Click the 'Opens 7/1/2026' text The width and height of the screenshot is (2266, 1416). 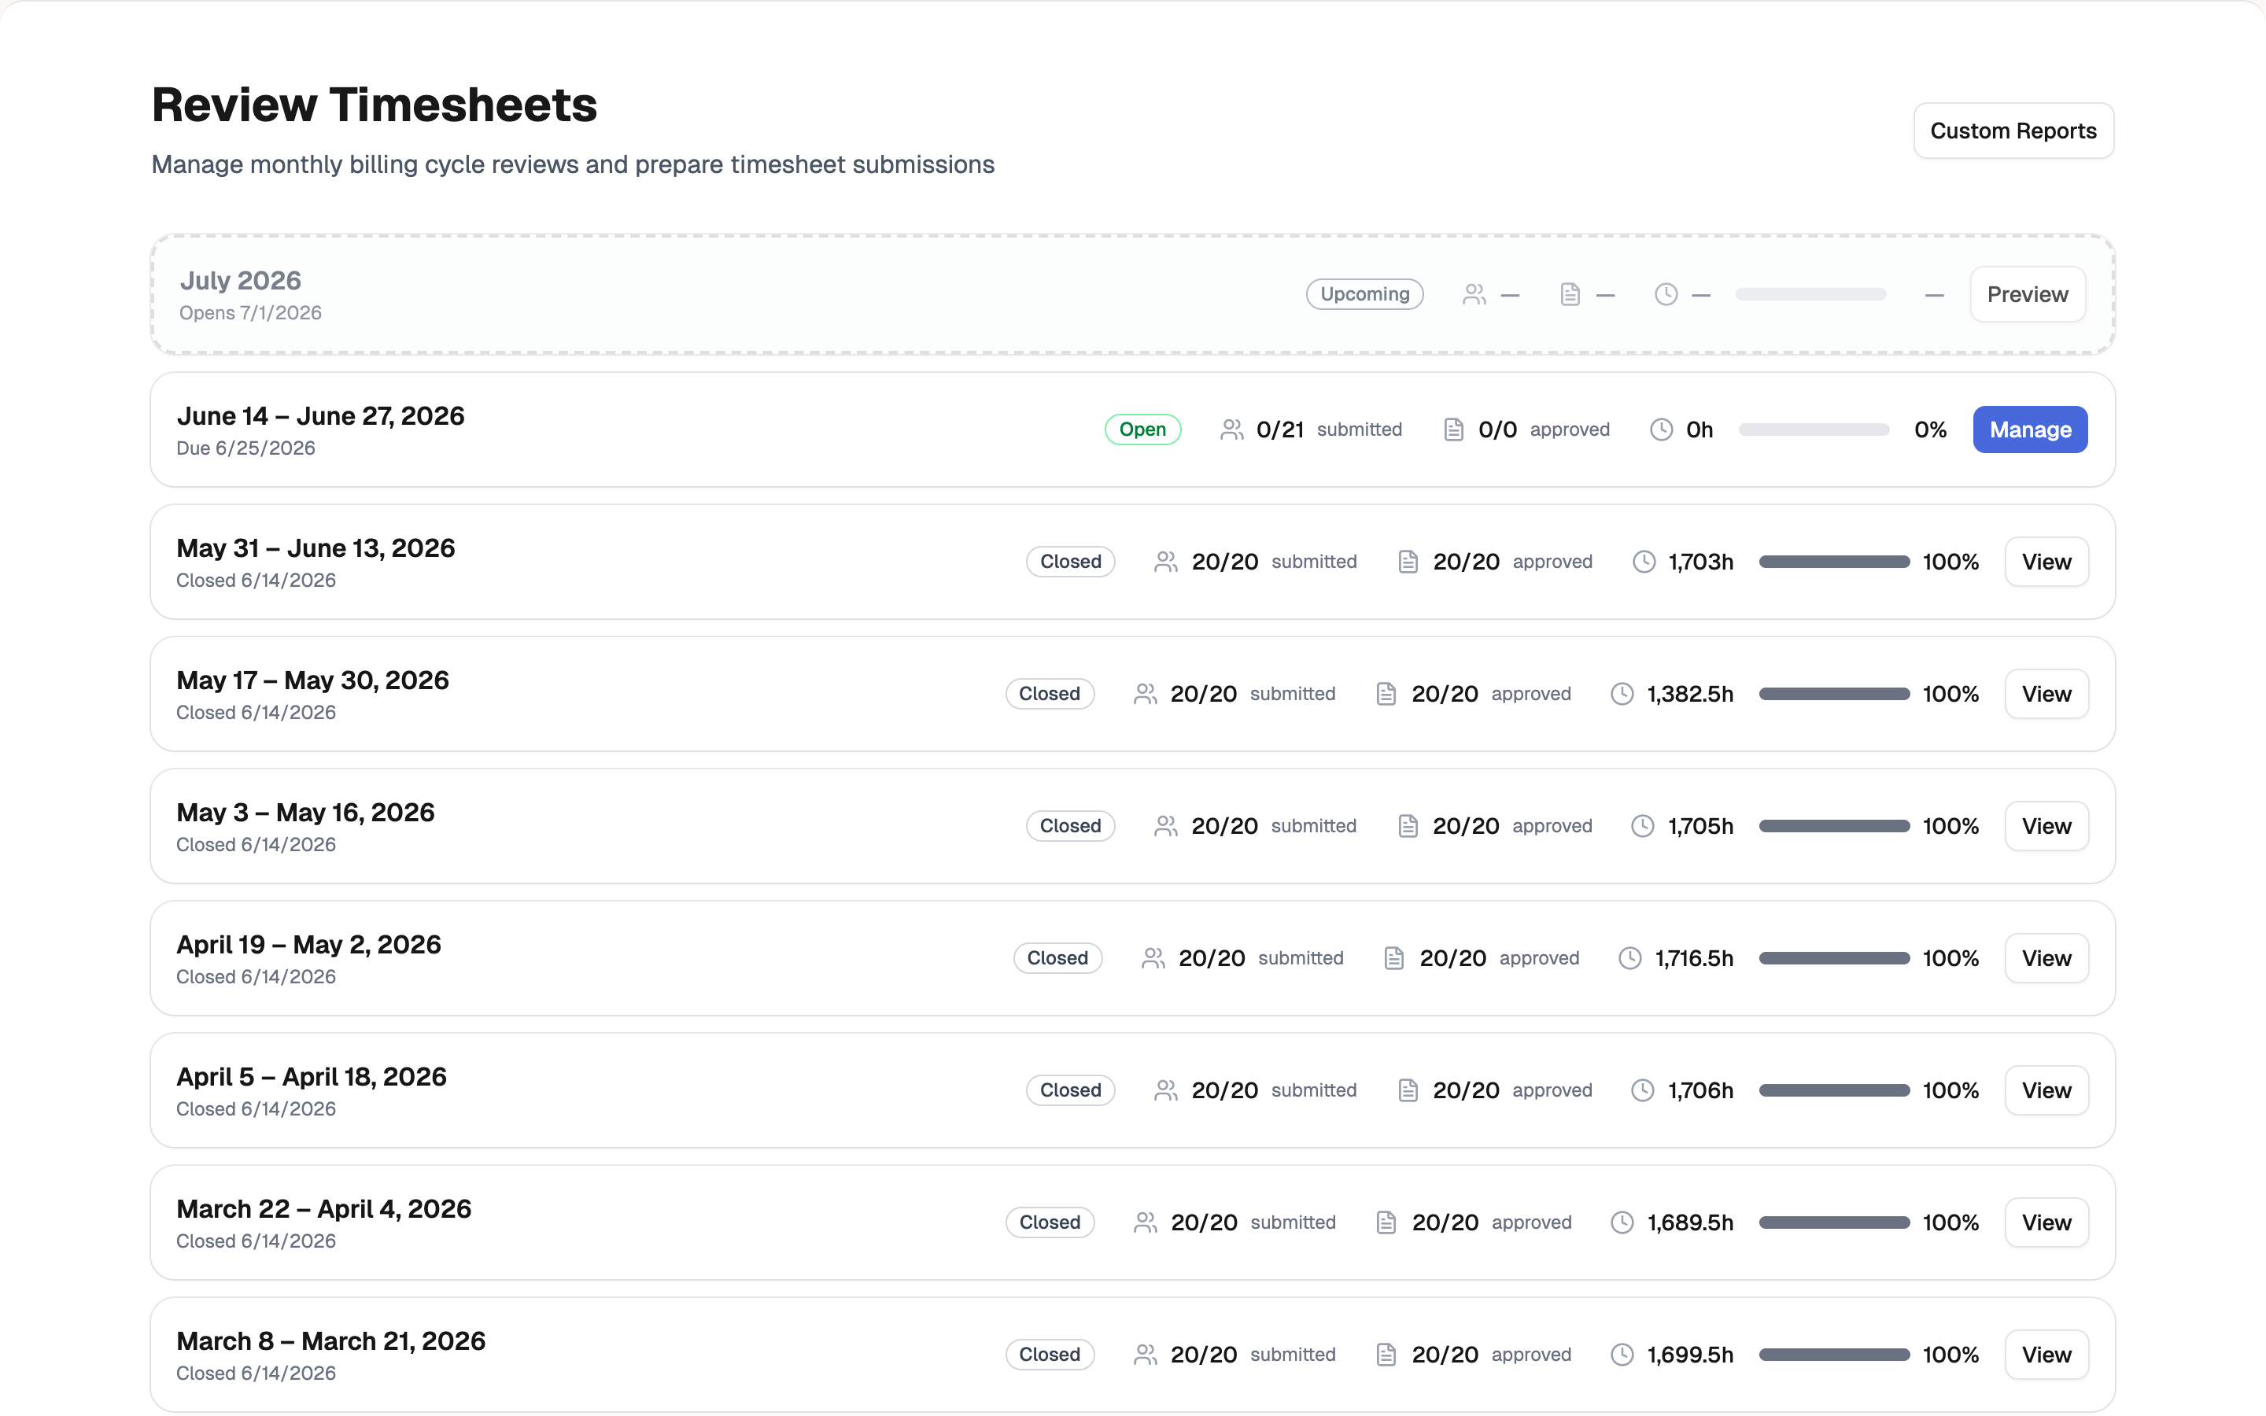(x=250, y=313)
